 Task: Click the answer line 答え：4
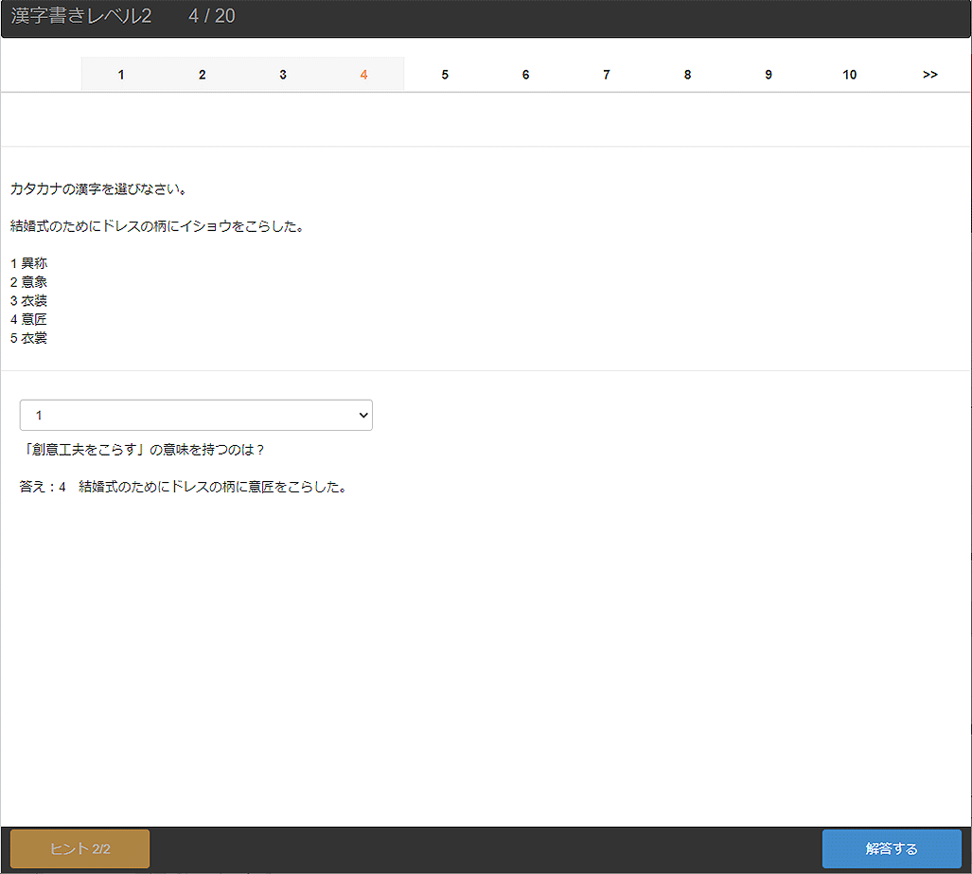(184, 487)
